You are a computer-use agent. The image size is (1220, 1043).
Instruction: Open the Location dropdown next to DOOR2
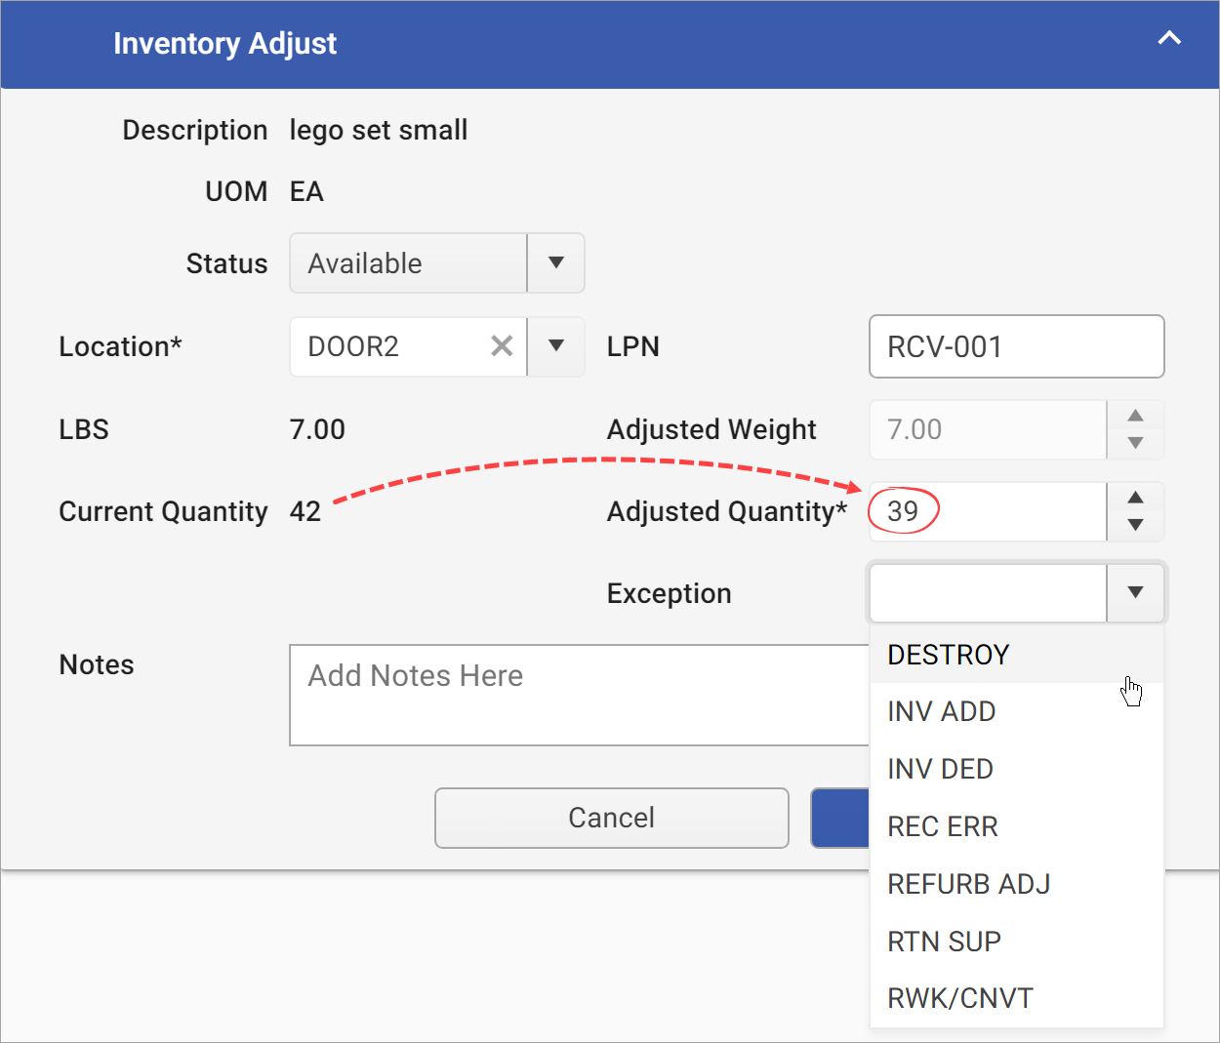(x=555, y=346)
